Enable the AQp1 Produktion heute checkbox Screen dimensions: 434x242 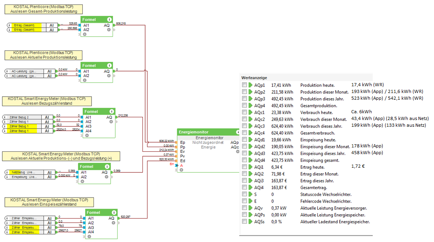[244, 85]
